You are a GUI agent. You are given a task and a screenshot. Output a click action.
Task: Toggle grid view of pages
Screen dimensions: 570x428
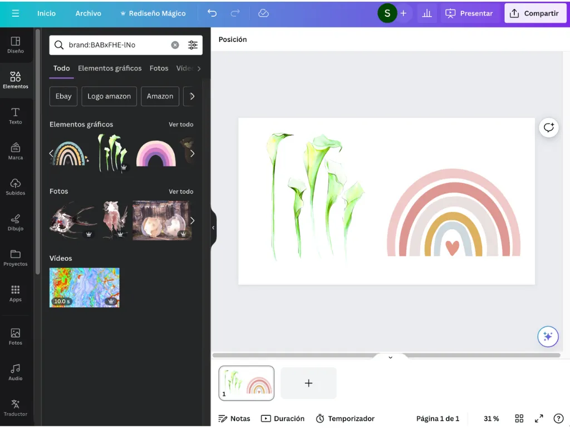519,419
